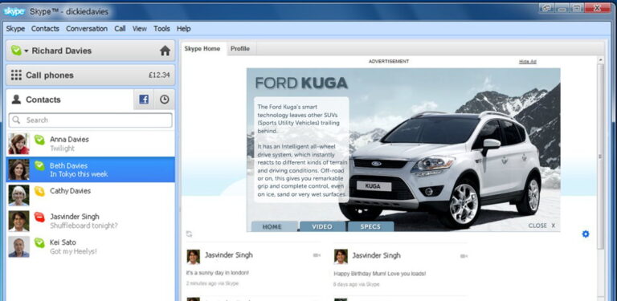Open the Call phones dial pad icon
The height and width of the screenshot is (301, 617).
click(x=16, y=75)
